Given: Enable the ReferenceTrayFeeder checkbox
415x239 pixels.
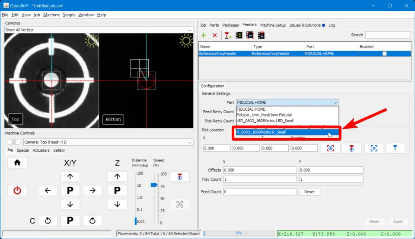Looking at the screenshot, I should (x=384, y=54).
